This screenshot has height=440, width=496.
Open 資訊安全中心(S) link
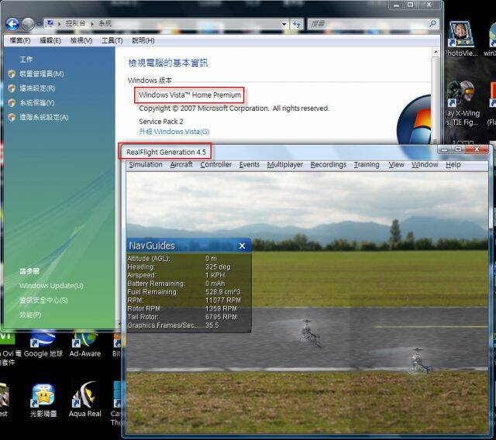[43, 301]
